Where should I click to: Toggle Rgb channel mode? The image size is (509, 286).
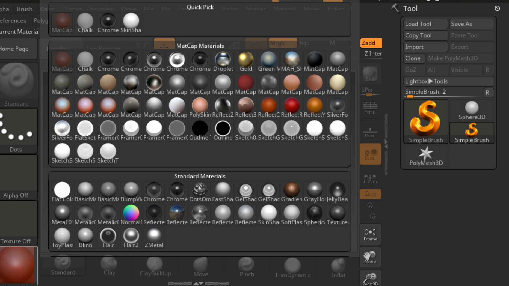click(x=304, y=43)
